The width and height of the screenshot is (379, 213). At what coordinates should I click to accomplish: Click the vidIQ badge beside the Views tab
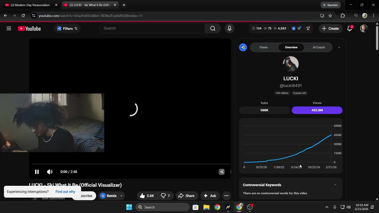coord(243,47)
